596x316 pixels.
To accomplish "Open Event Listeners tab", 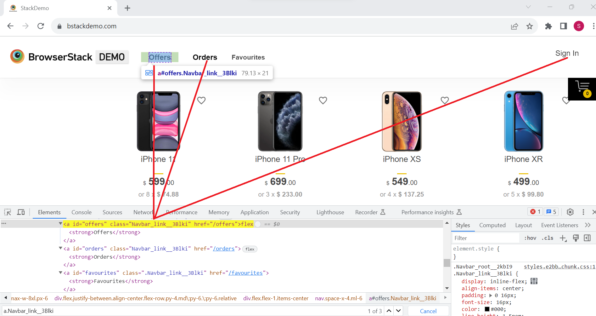I will pos(559,225).
